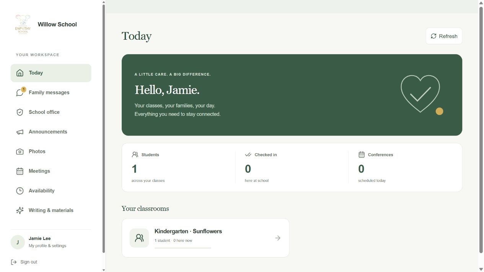Click the Writing & materials sparkle icon

click(20, 210)
